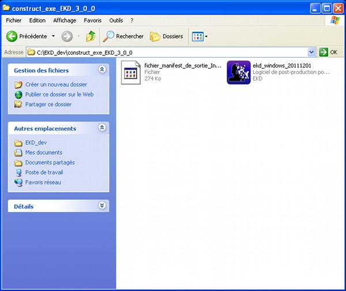Image resolution: width=346 pixels, height=291 pixels.
Task: Click the OK go button
Action: [x=328, y=53]
